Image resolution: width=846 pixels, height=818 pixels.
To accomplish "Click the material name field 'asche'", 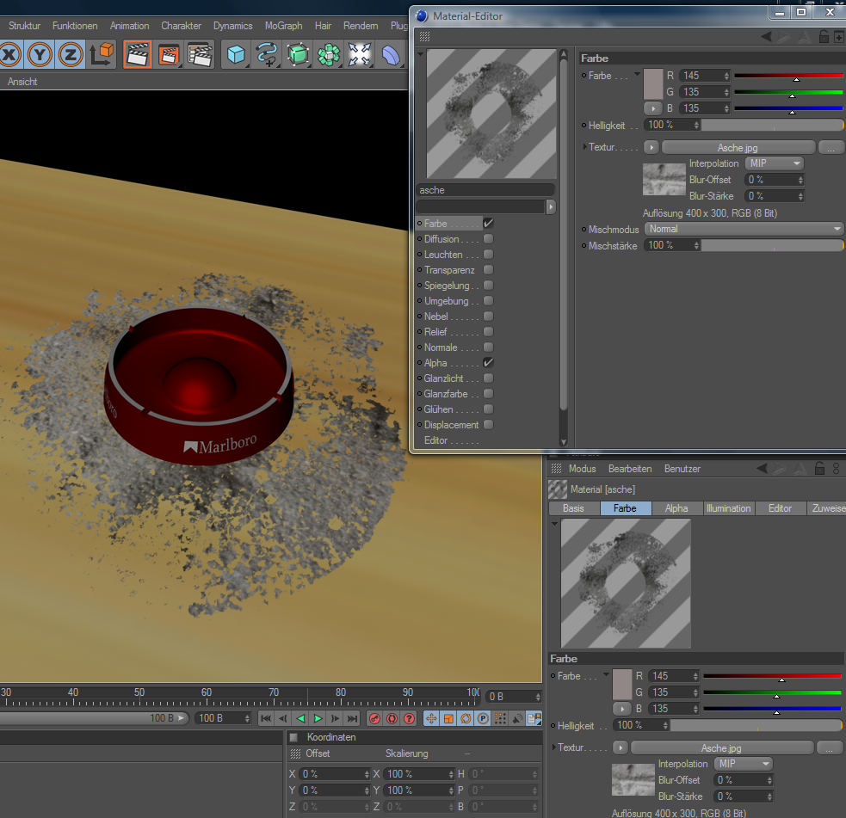I will tap(485, 190).
